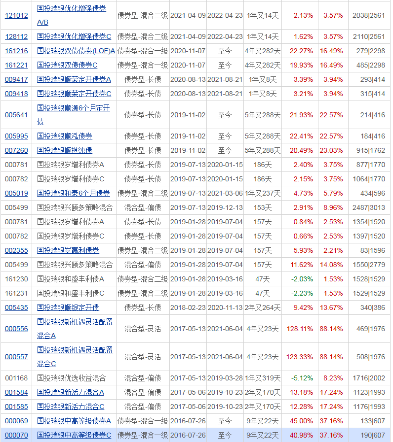393x442 pixels.
Task: Select the 23.03% average return value
Action: click(331, 151)
